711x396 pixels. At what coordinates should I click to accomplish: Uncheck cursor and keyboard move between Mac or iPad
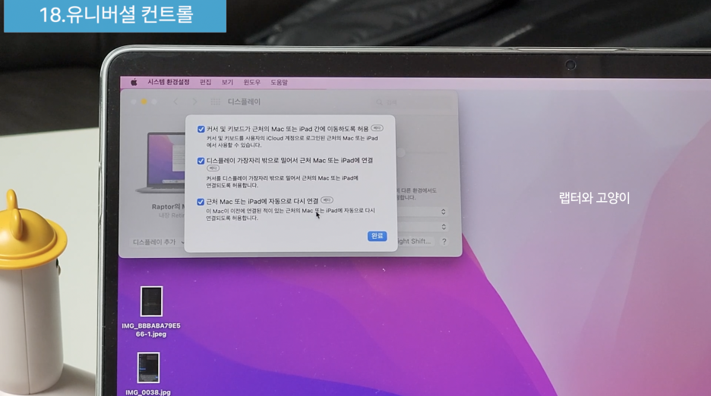(x=201, y=129)
